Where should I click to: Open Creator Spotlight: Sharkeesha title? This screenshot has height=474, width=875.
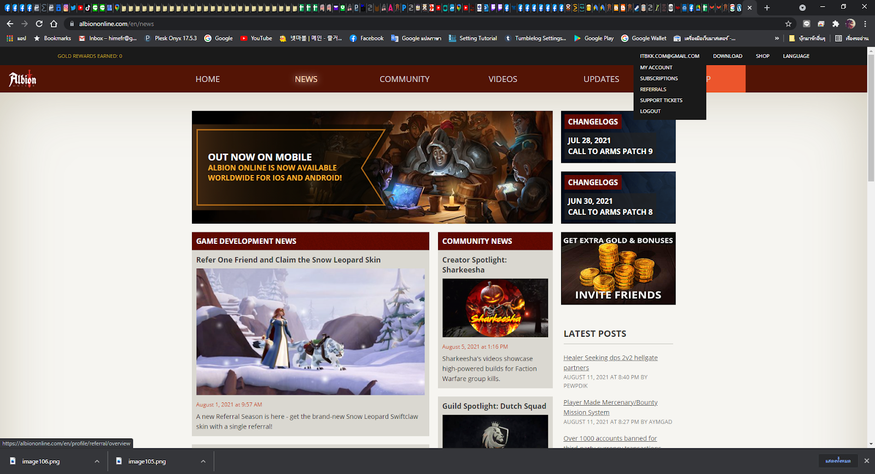tap(475, 265)
